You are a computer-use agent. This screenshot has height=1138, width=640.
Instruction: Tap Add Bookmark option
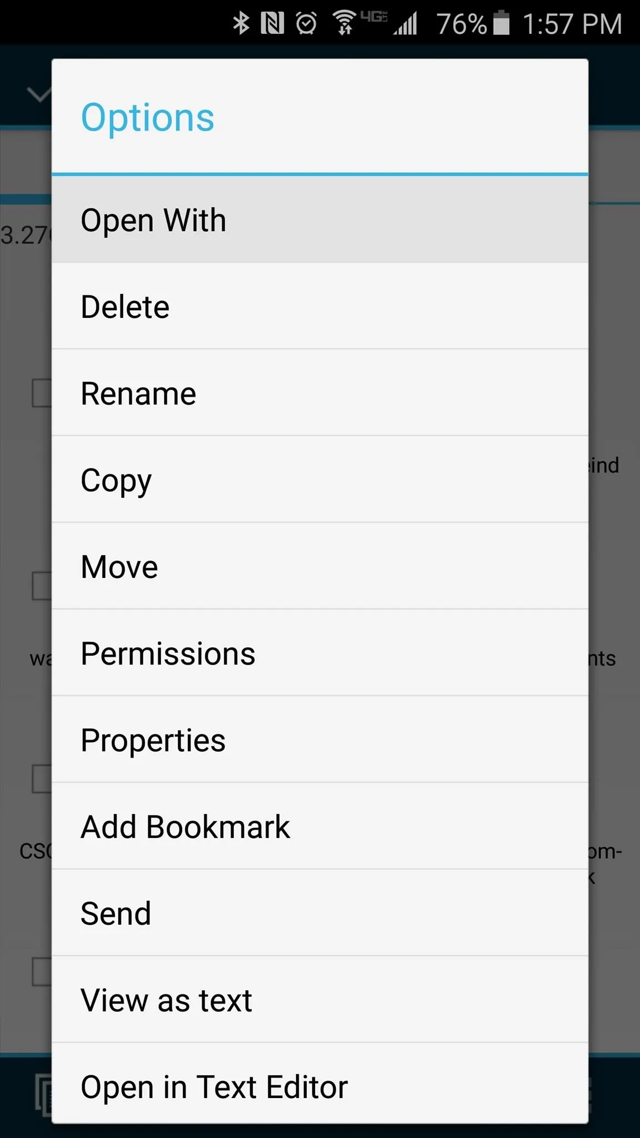click(x=320, y=826)
